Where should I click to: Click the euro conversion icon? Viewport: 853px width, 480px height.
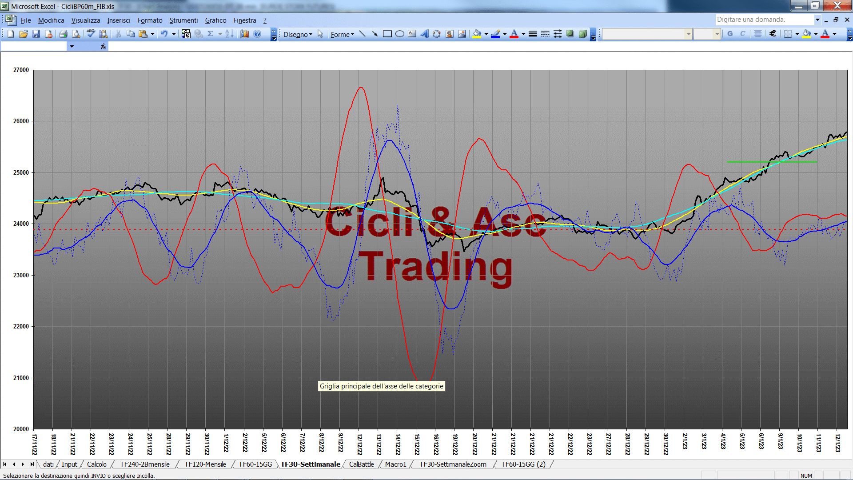186,34
